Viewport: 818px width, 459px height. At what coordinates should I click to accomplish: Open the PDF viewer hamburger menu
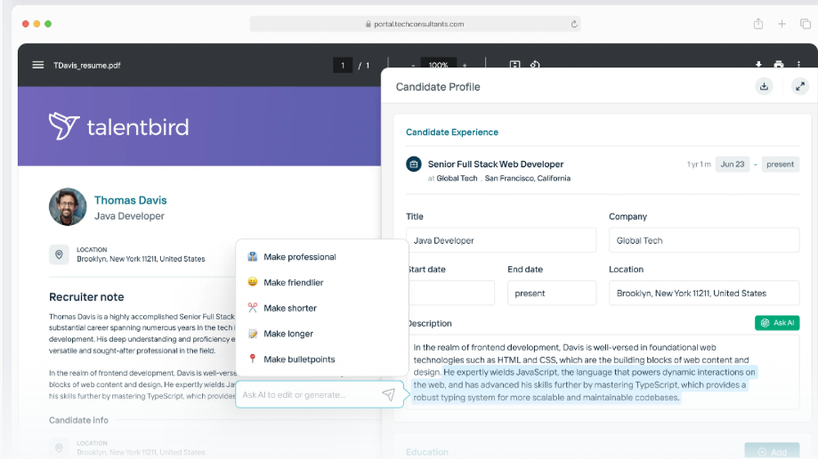(38, 65)
